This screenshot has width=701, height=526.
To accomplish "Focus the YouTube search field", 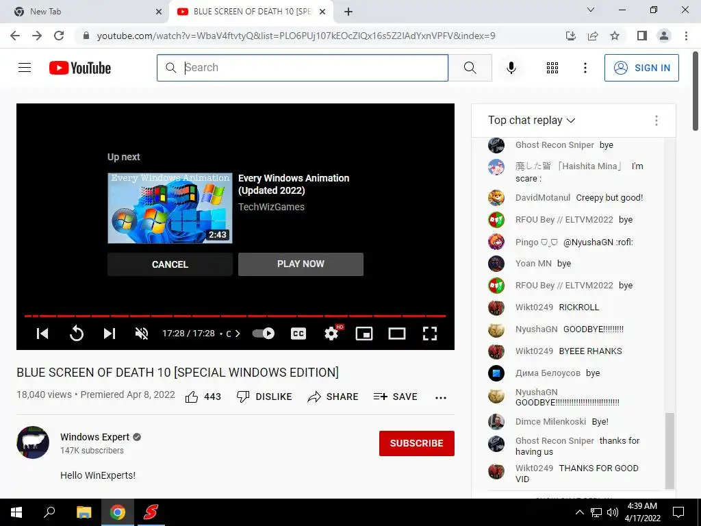I will click(x=303, y=68).
